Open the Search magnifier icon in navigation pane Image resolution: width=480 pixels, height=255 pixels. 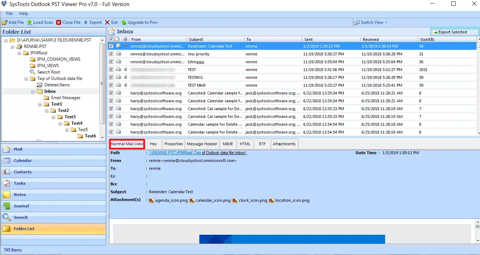(x=7, y=217)
